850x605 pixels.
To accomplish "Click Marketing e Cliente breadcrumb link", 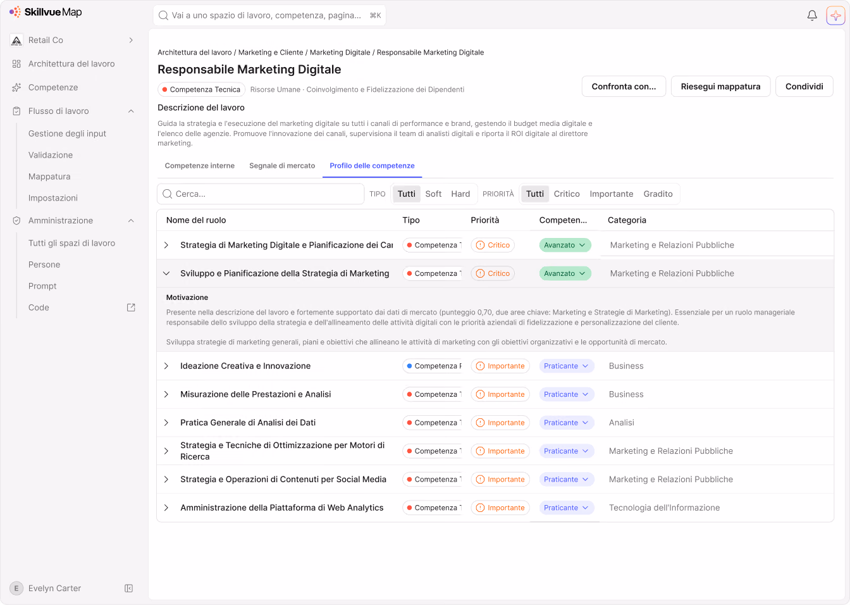I will click(271, 53).
